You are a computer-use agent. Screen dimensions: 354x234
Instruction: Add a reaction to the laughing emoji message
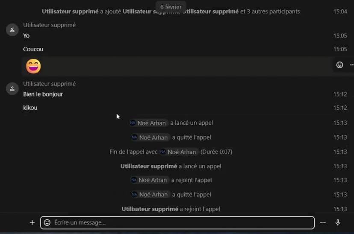(339, 65)
